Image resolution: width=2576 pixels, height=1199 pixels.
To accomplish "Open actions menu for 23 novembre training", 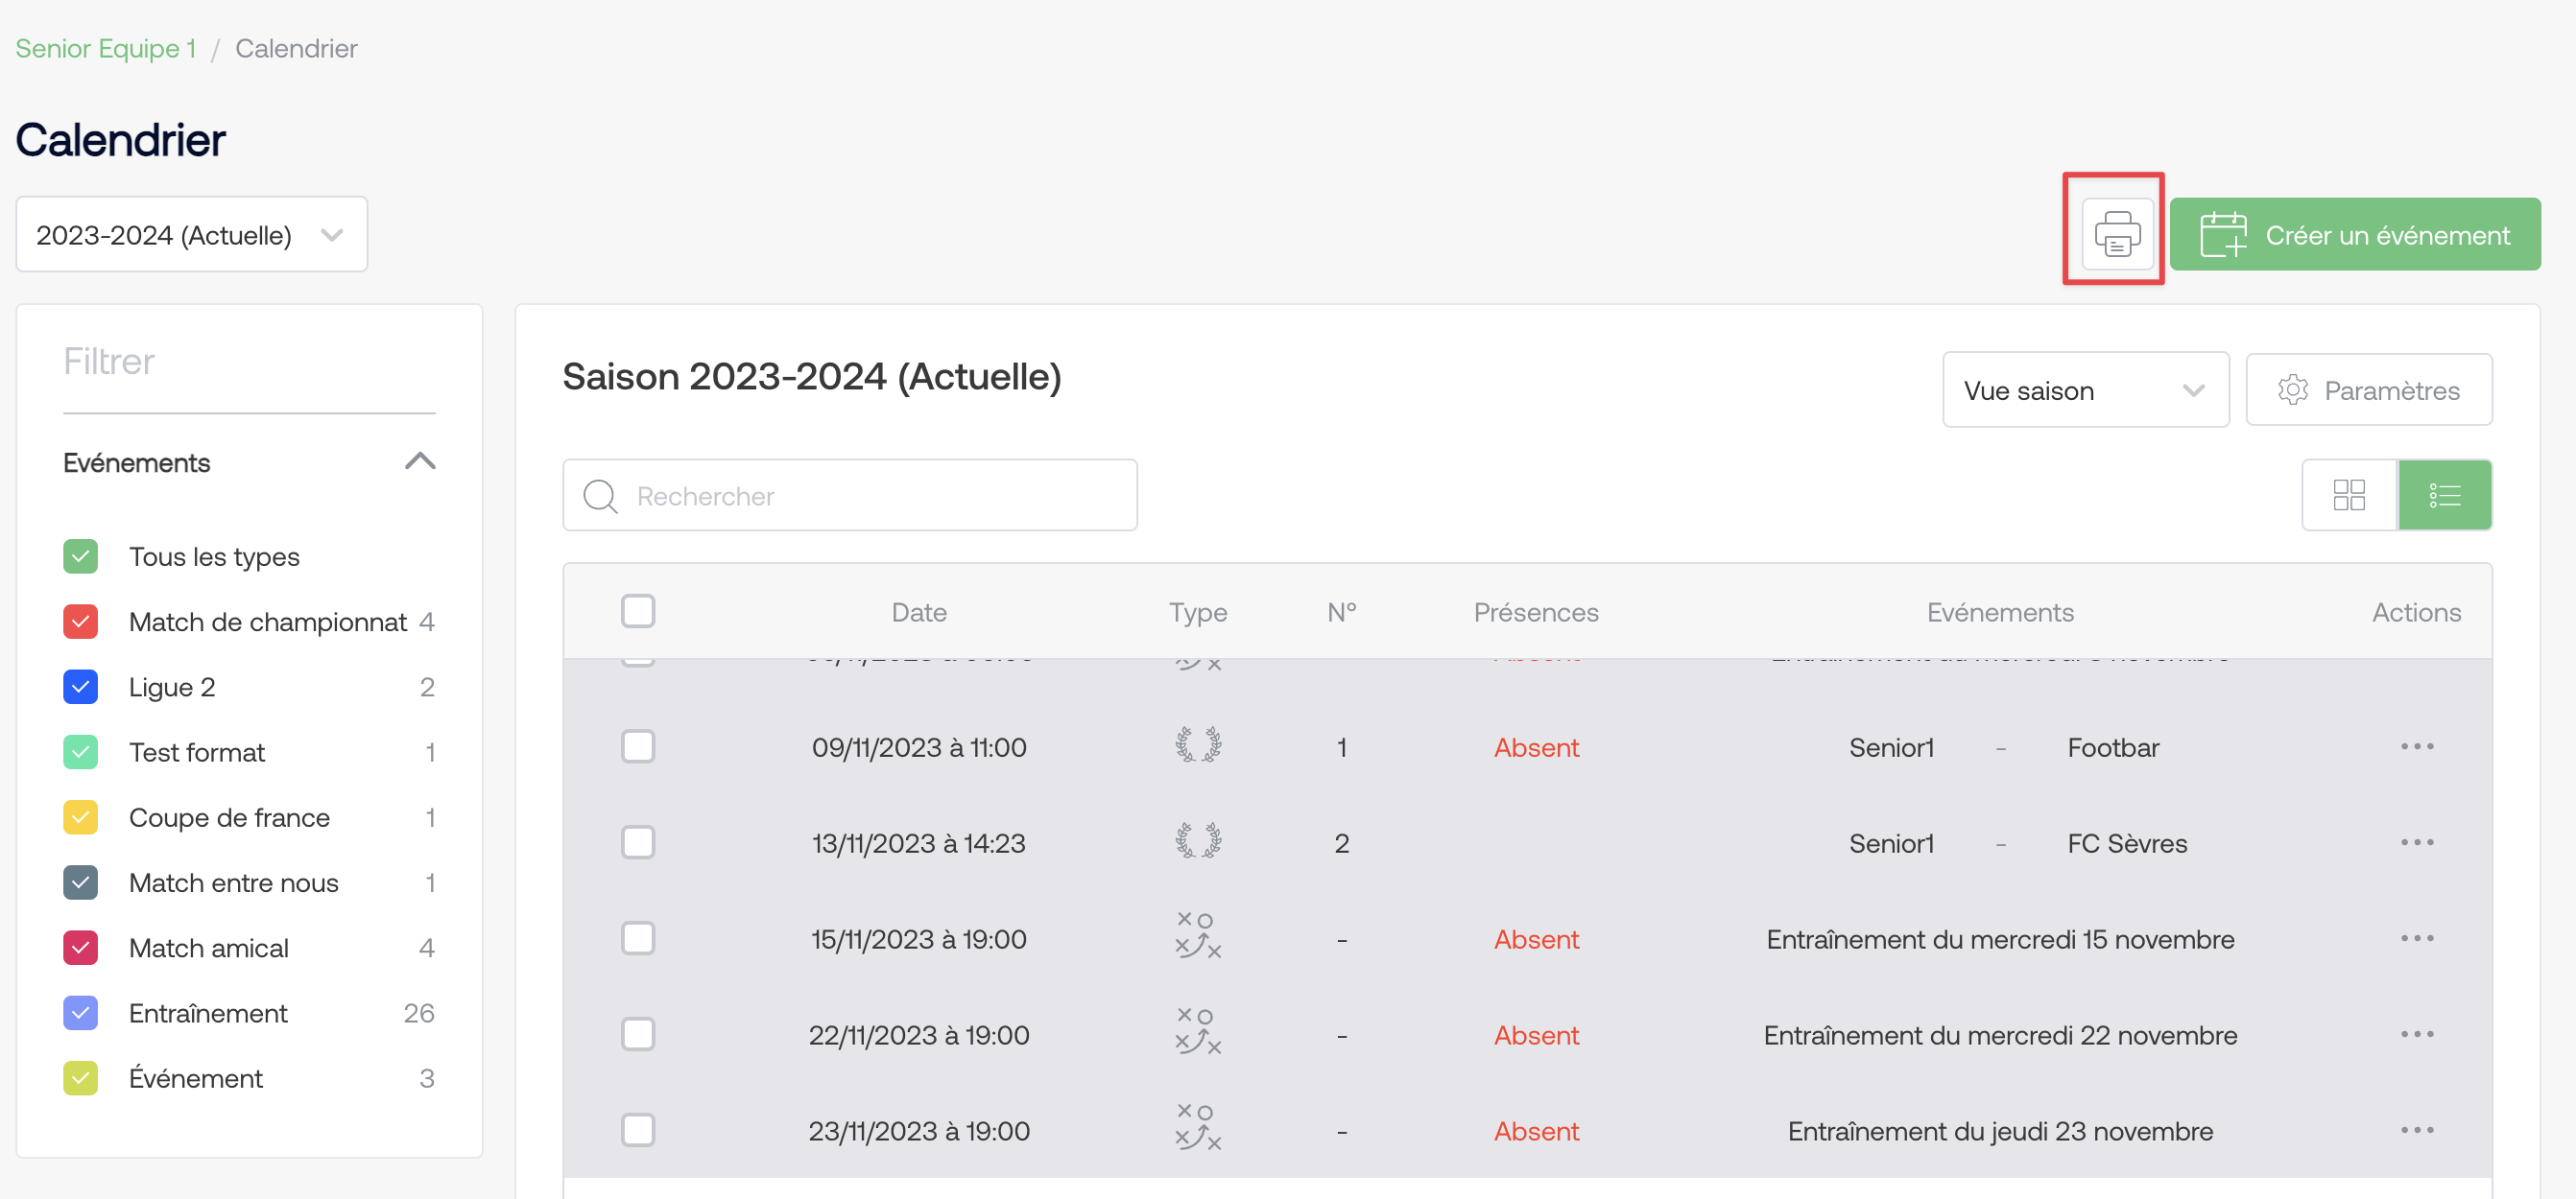I will click(2416, 1130).
